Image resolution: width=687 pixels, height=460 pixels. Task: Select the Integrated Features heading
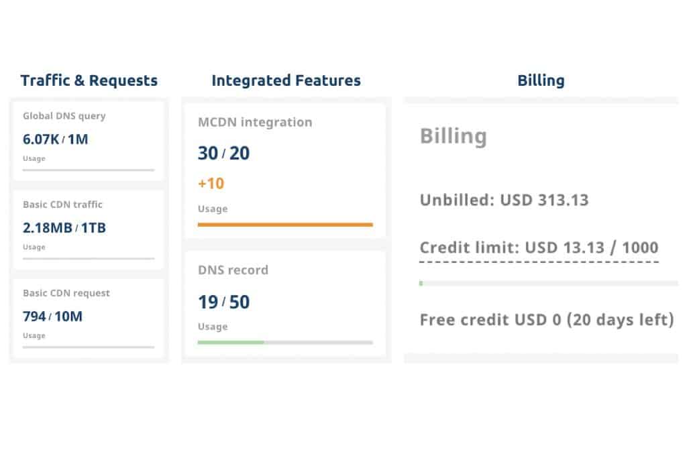pos(286,80)
